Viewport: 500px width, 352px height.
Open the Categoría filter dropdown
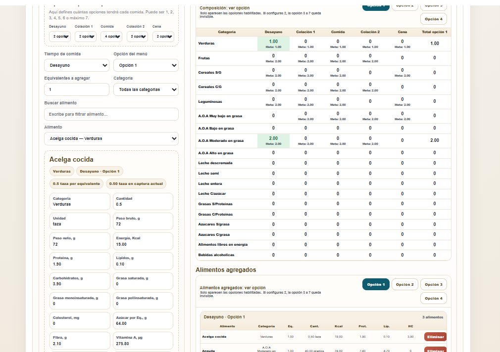click(x=146, y=89)
